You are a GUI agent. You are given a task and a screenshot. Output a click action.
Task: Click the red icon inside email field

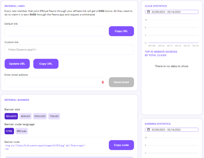[x=103, y=82]
